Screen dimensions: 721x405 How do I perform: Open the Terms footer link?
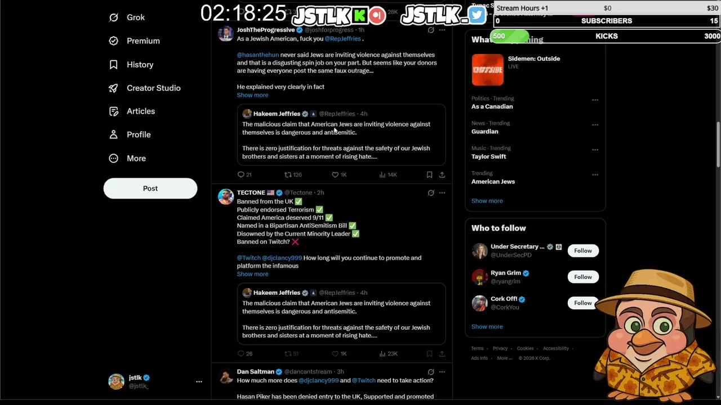click(477, 349)
